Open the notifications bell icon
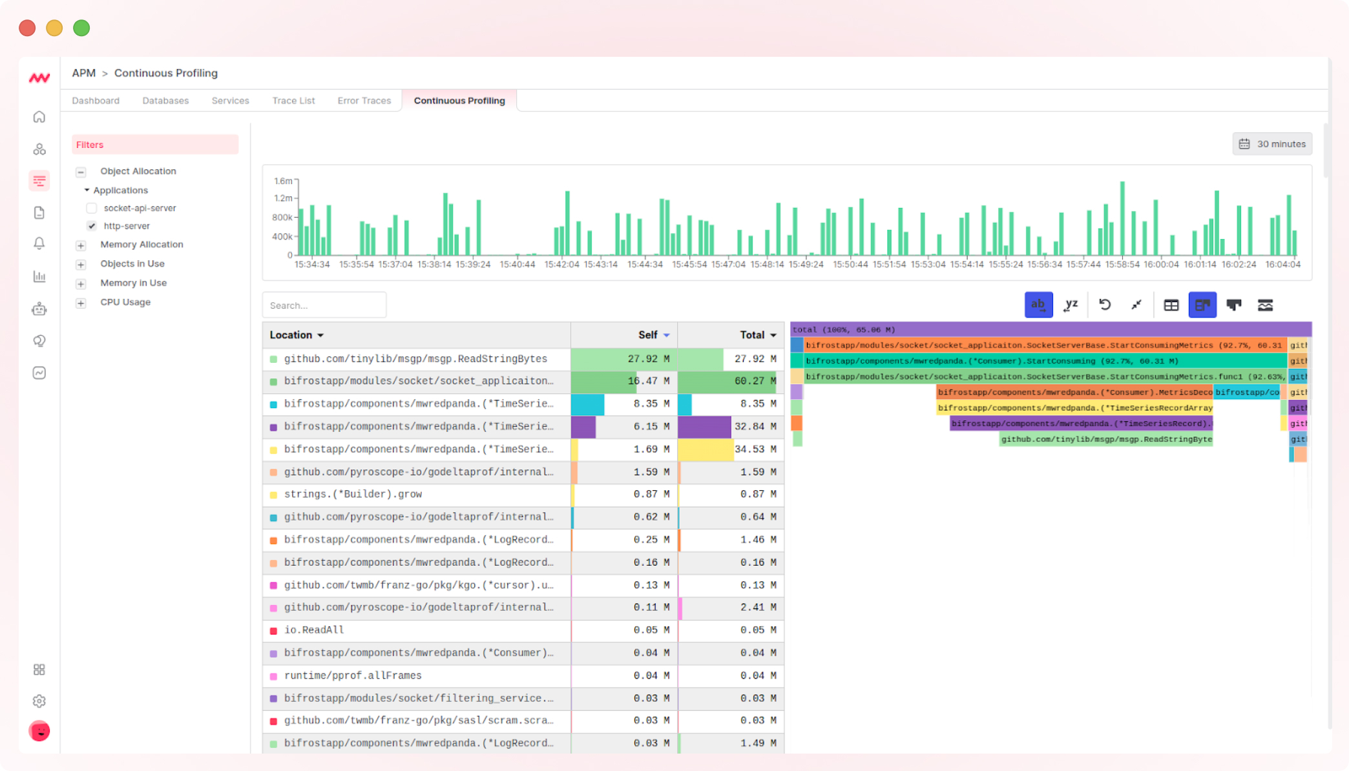The image size is (1349, 771). [x=39, y=243]
